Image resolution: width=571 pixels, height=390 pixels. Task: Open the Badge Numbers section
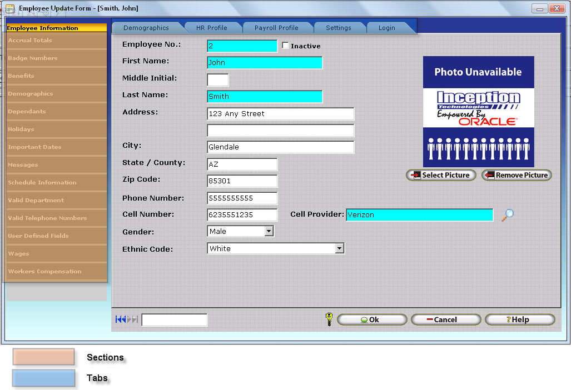[x=33, y=58]
